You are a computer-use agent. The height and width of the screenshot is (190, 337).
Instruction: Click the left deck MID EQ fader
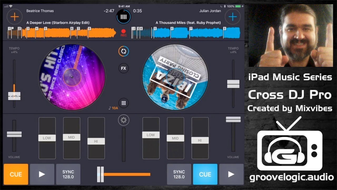[x=72, y=137]
